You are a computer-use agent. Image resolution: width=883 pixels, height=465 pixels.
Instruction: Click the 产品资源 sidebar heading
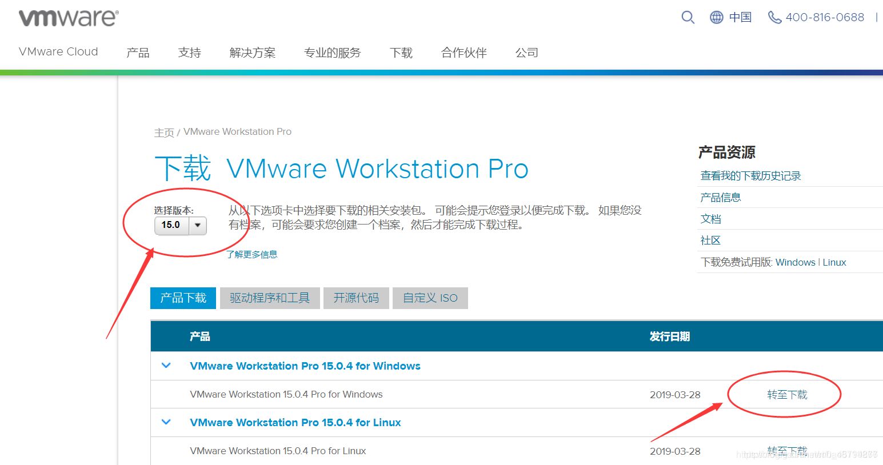point(726,152)
